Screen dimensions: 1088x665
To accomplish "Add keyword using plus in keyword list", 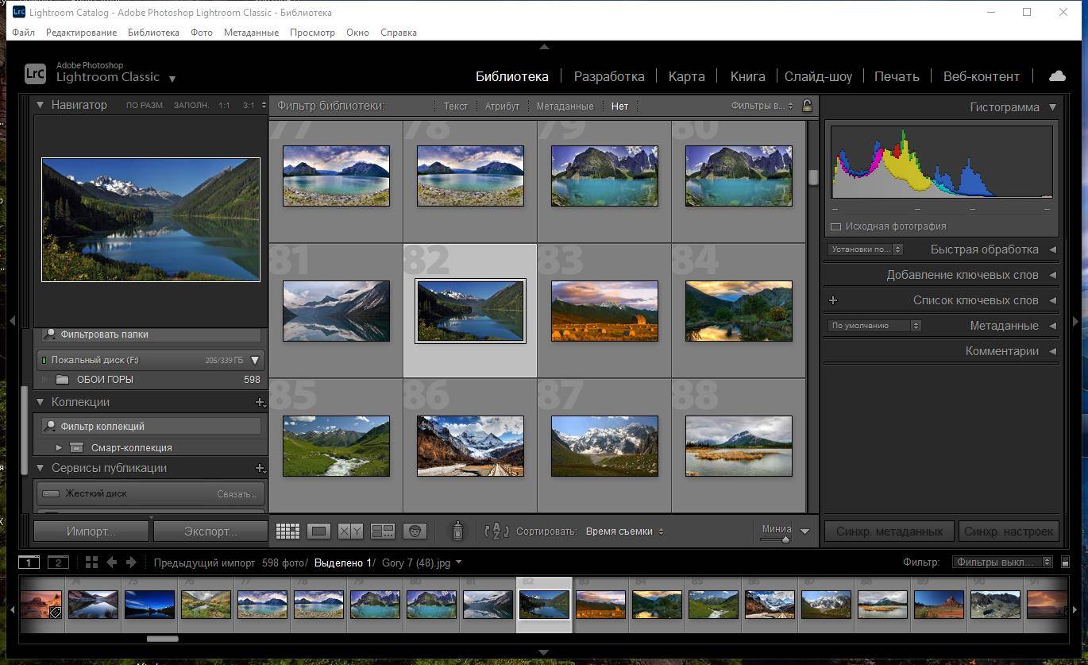I will click(x=833, y=300).
